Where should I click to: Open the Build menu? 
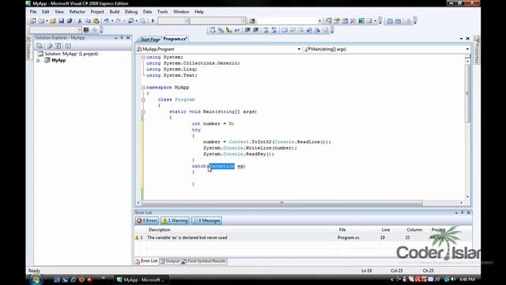point(115,12)
